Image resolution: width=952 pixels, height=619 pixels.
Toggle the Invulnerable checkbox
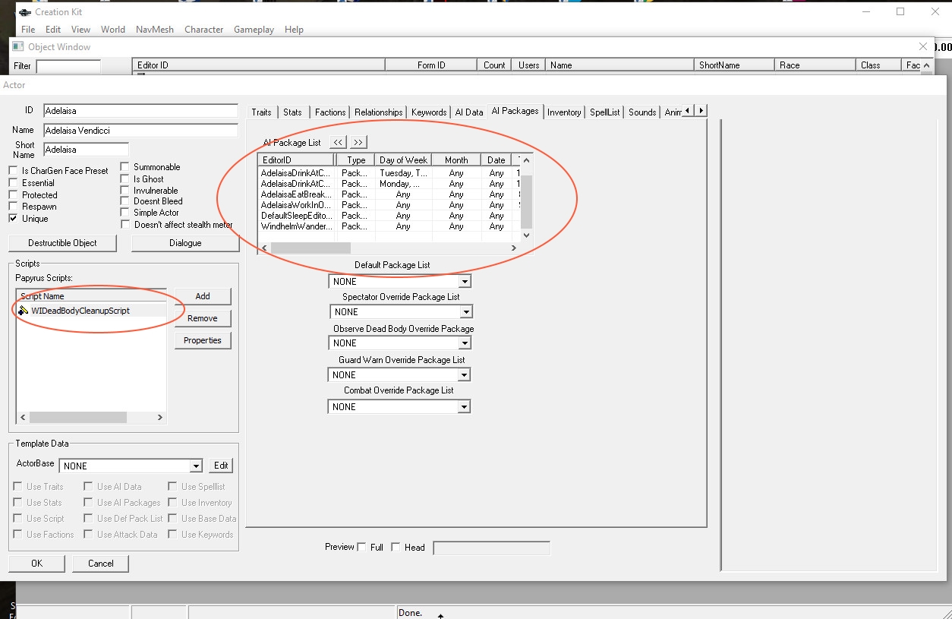[x=125, y=191]
